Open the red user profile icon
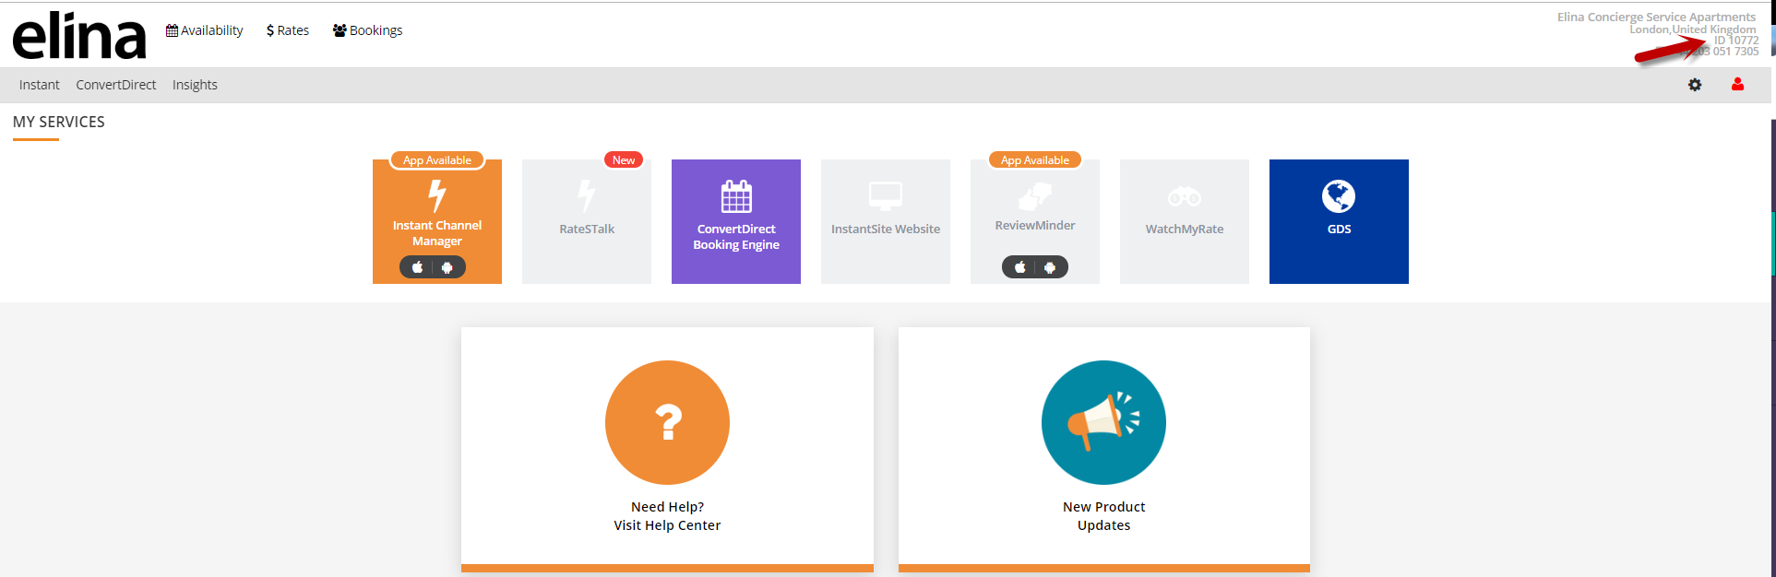Viewport: 1776px width, 577px height. pyautogui.click(x=1737, y=85)
